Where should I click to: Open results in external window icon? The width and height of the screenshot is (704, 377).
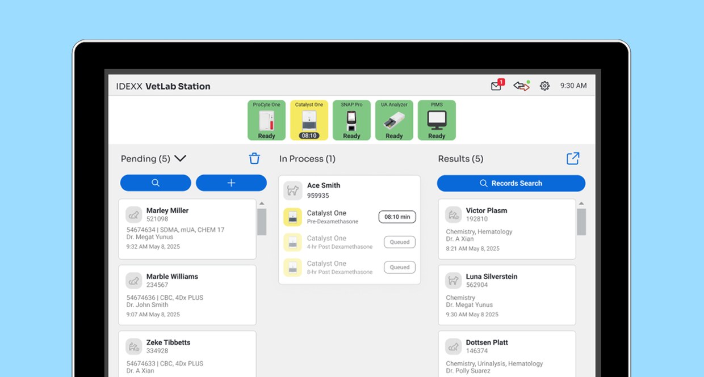573,159
